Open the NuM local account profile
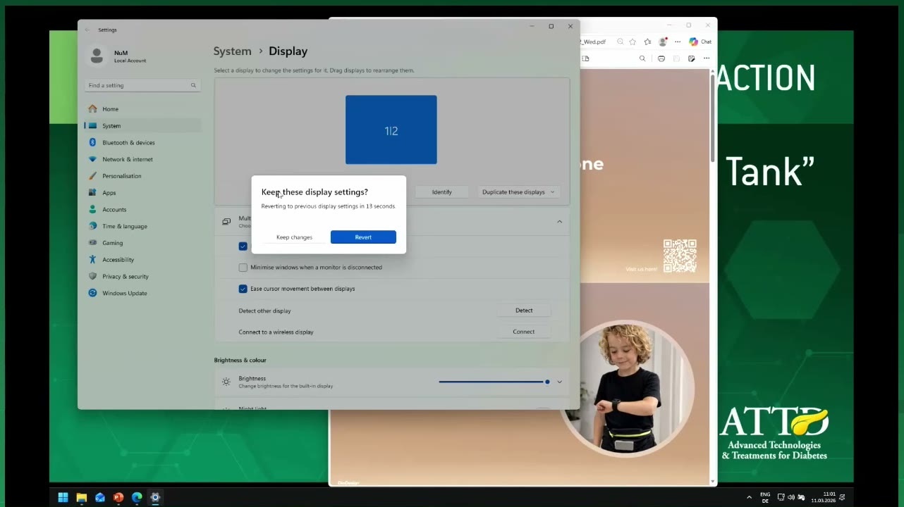 click(x=117, y=56)
